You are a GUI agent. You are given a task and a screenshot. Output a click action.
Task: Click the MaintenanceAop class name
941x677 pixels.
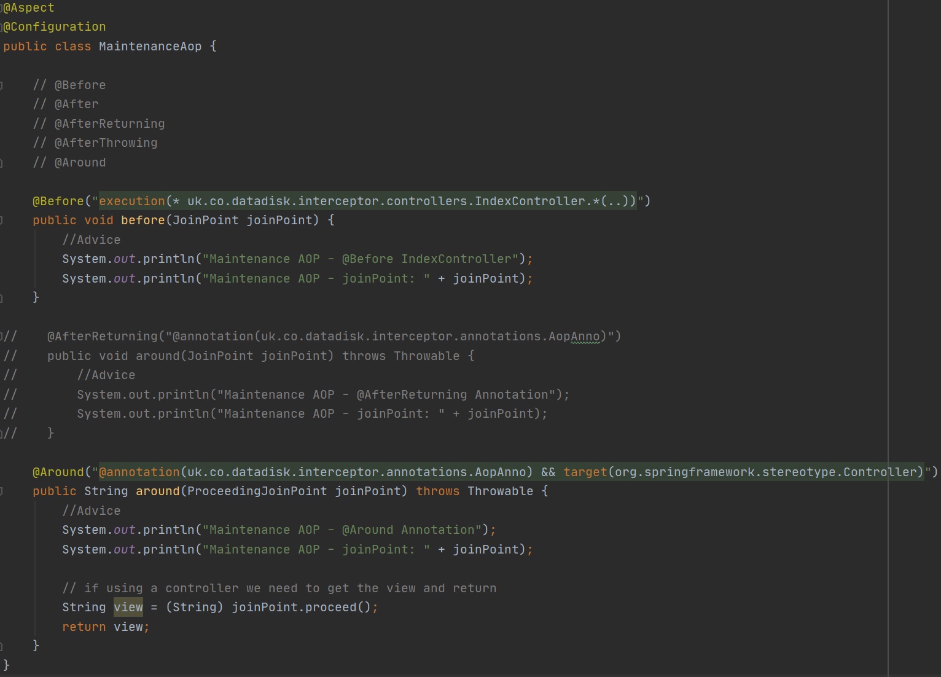click(150, 47)
